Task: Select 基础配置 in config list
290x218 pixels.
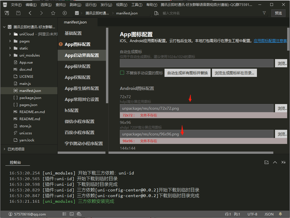Action: 73,33
